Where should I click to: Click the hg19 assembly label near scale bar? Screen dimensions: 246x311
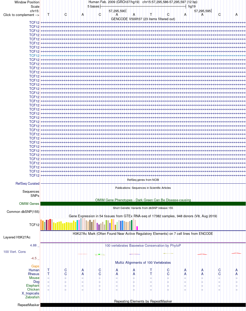[192, 6]
